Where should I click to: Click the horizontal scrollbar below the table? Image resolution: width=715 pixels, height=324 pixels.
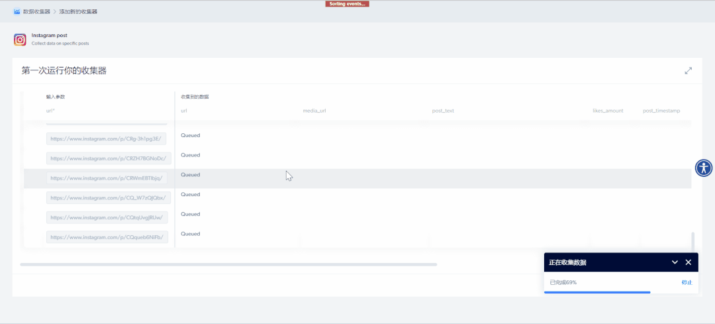pyautogui.click(x=228, y=264)
